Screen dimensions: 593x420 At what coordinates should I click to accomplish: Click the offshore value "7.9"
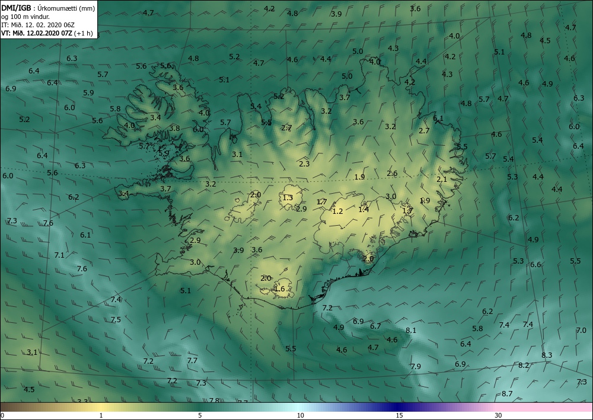pyautogui.click(x=416, y=366)
